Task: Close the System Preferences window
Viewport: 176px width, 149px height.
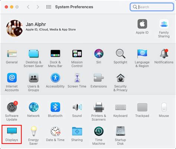Action: 6,7
